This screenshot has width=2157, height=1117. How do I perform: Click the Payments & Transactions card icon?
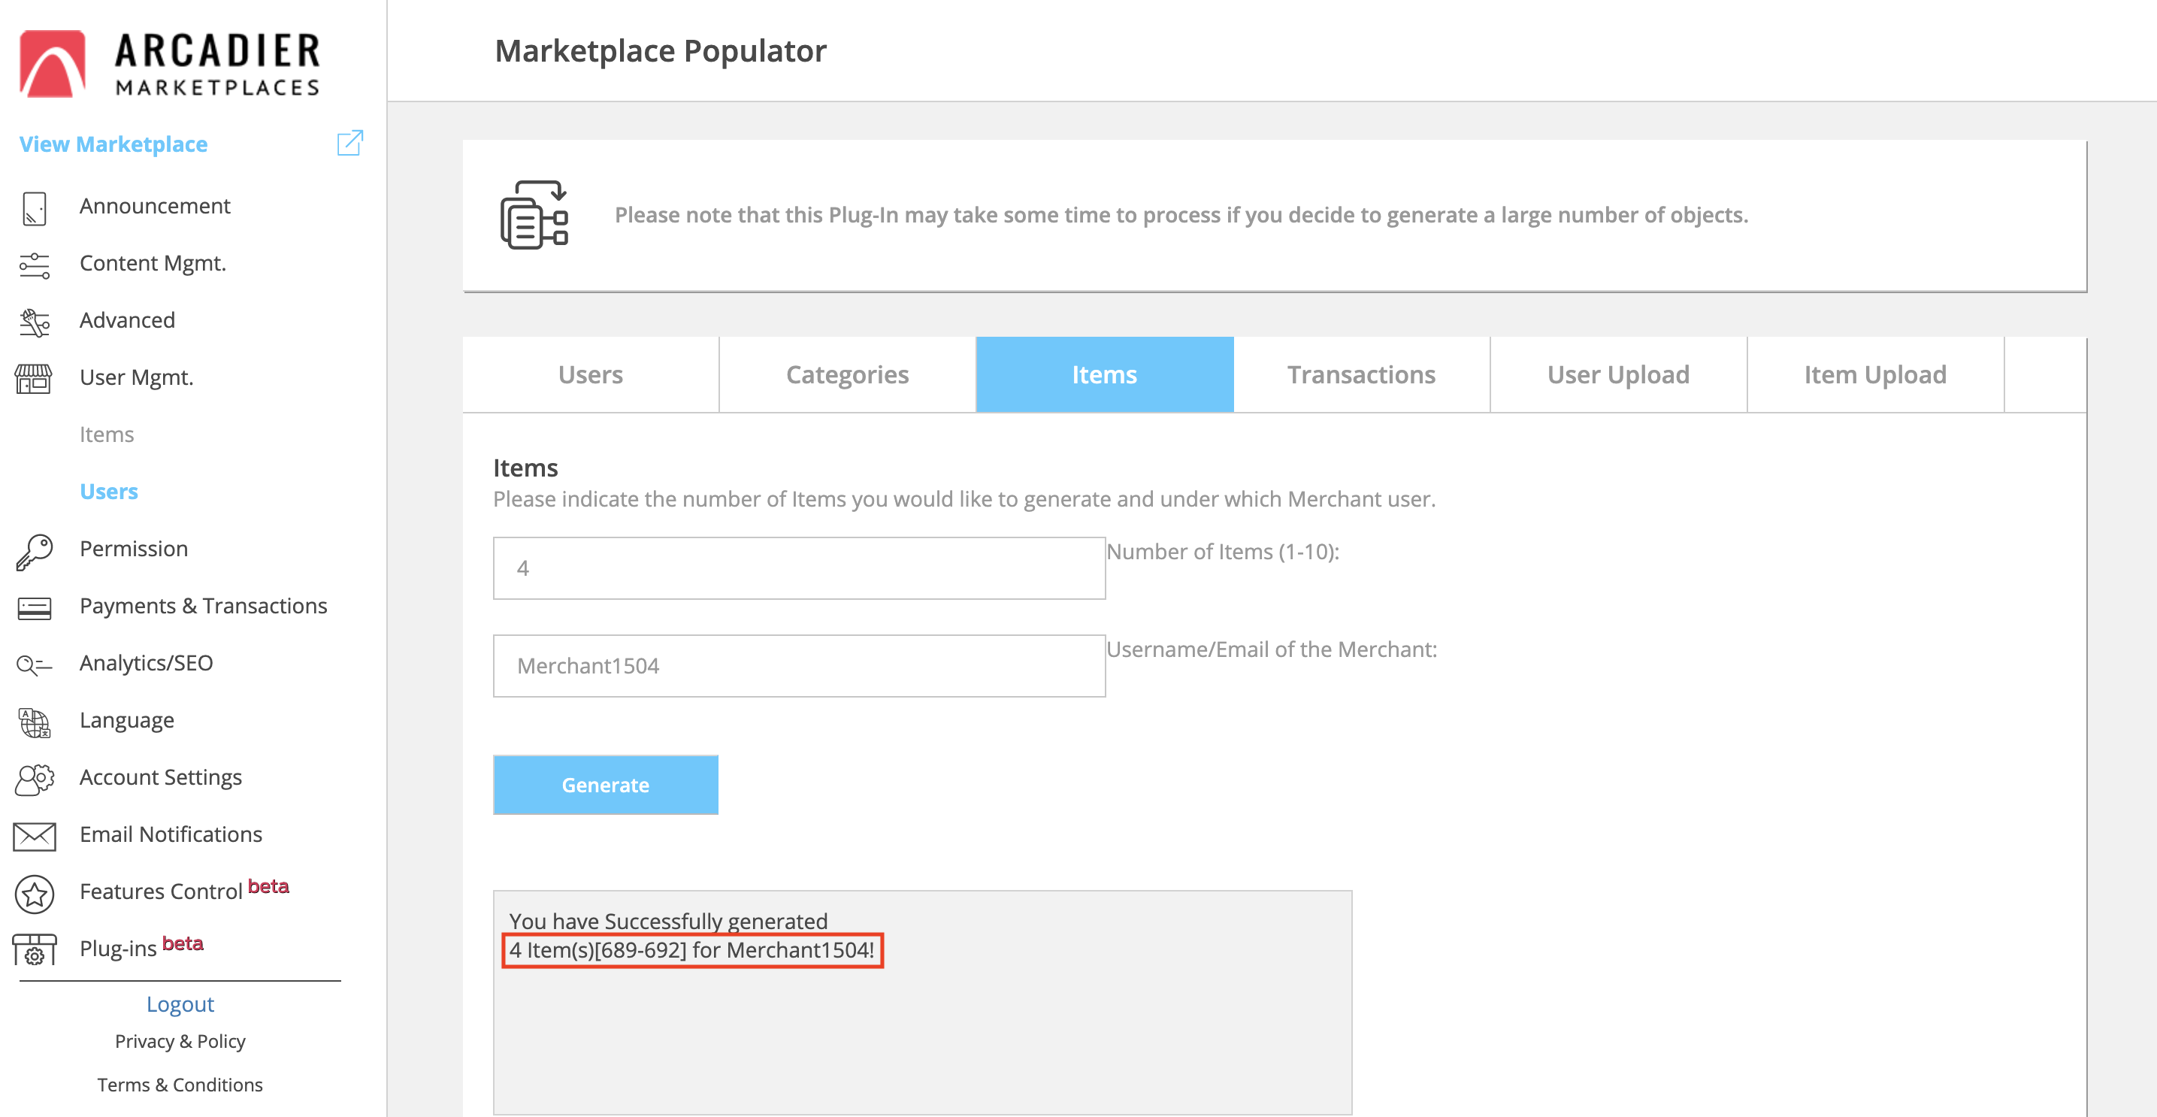click(35, 608)
